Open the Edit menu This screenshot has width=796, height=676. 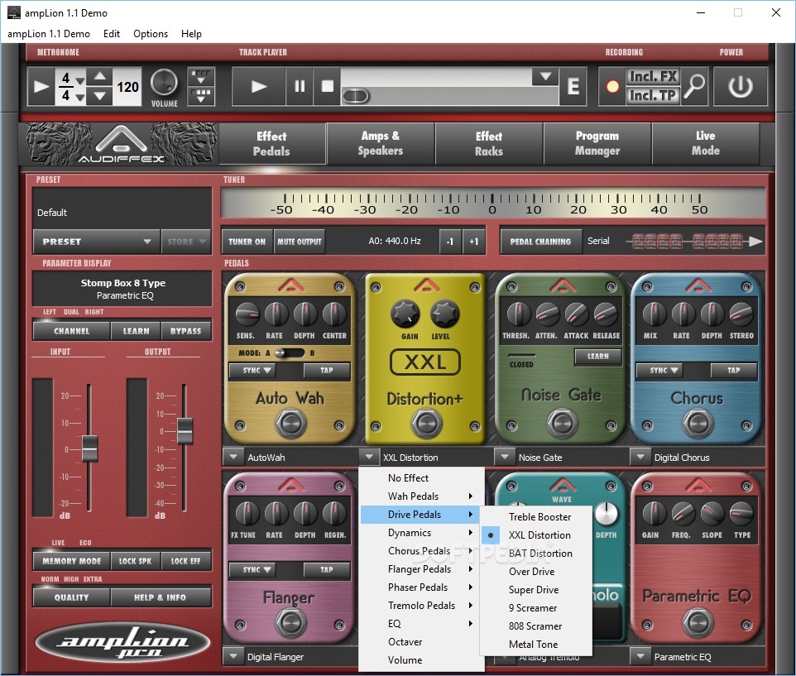[112, 34]
